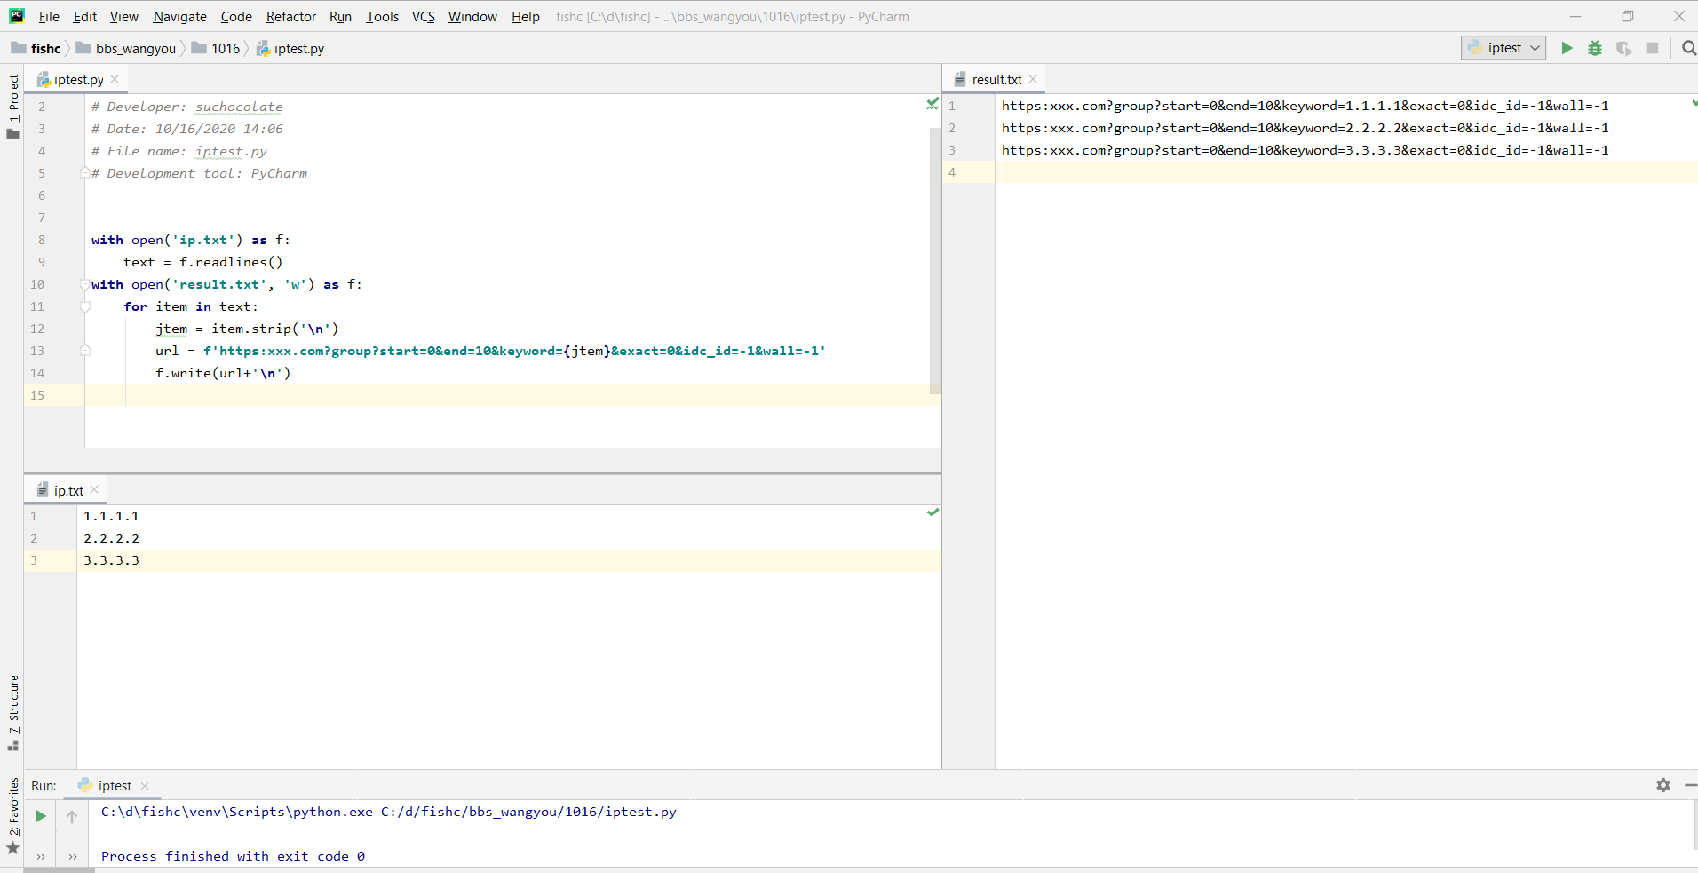Open the iptest run configuration dropdown
This screenshot has height=873, width=1698.
pyautogui.click(x=1504, y=48)
